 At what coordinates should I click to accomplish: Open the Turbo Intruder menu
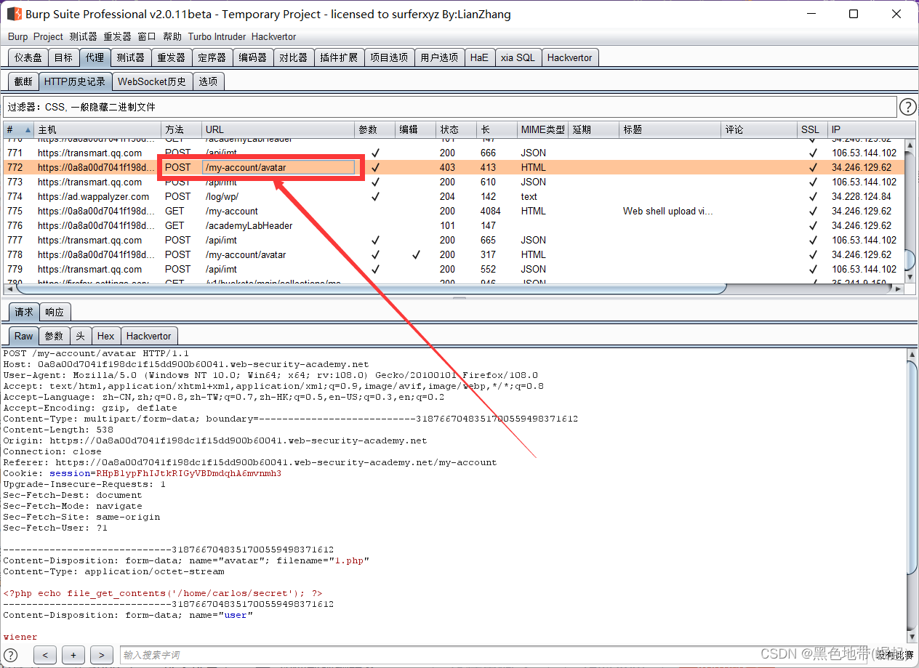pos(217,36)
